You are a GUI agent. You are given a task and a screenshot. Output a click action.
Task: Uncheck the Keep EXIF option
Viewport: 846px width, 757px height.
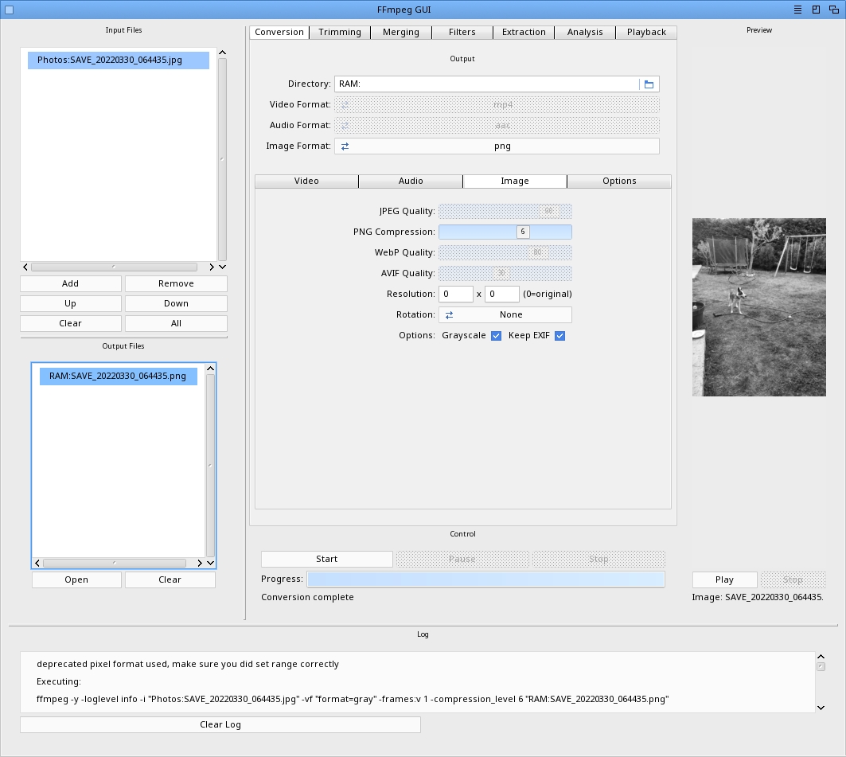tap(559, 336)
